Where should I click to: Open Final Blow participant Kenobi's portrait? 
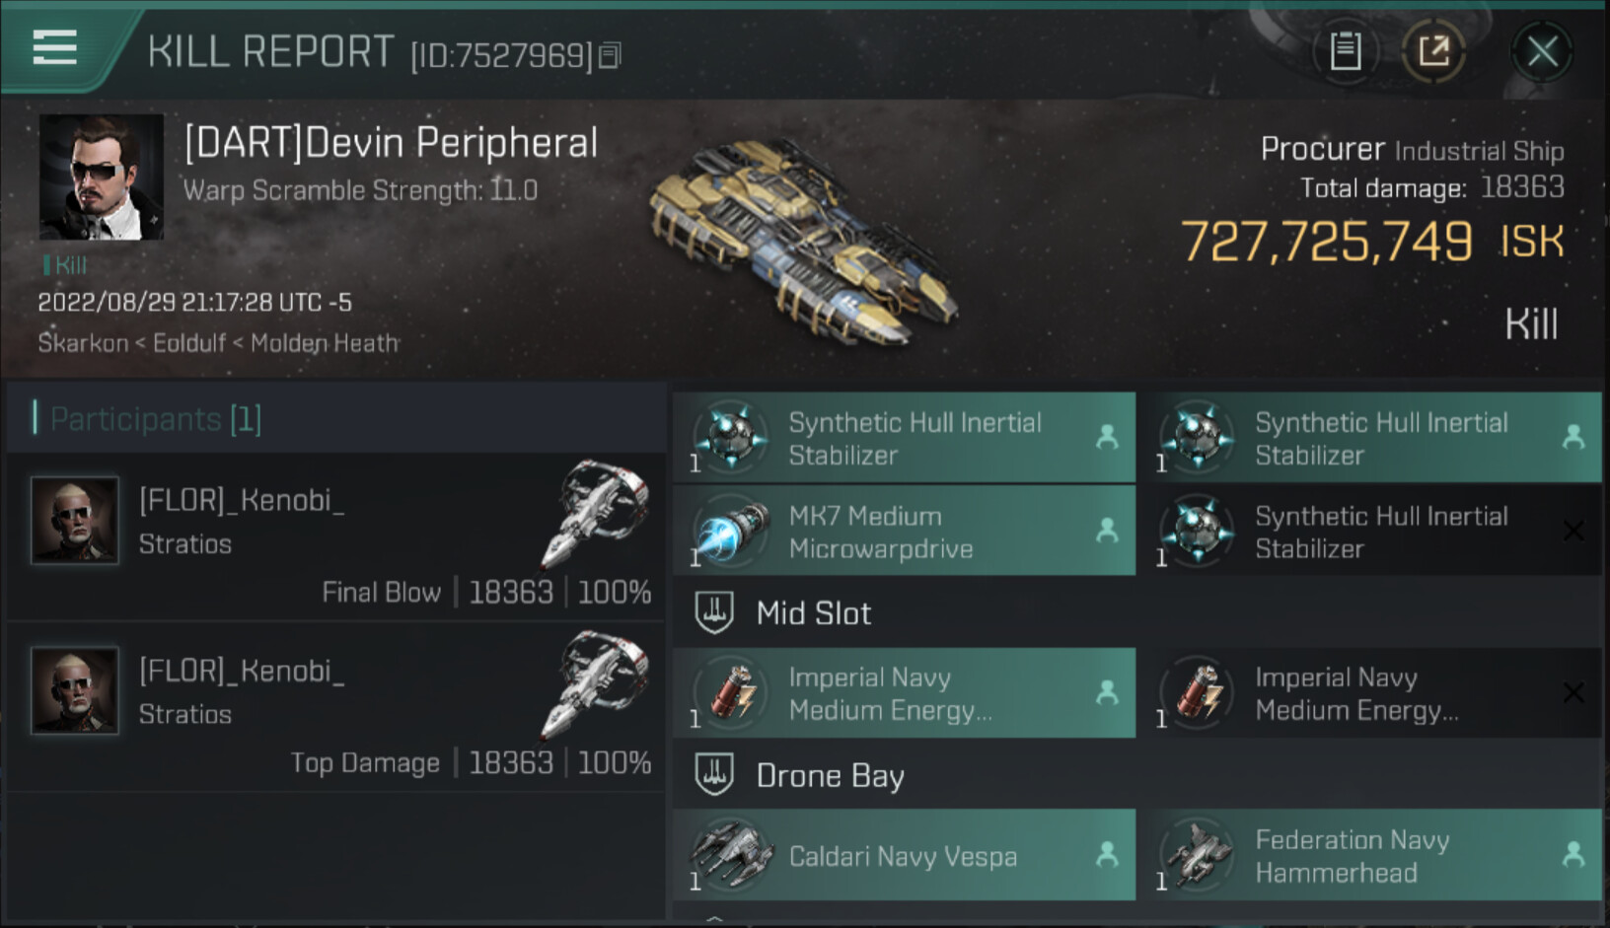click(x=75, y=521)
